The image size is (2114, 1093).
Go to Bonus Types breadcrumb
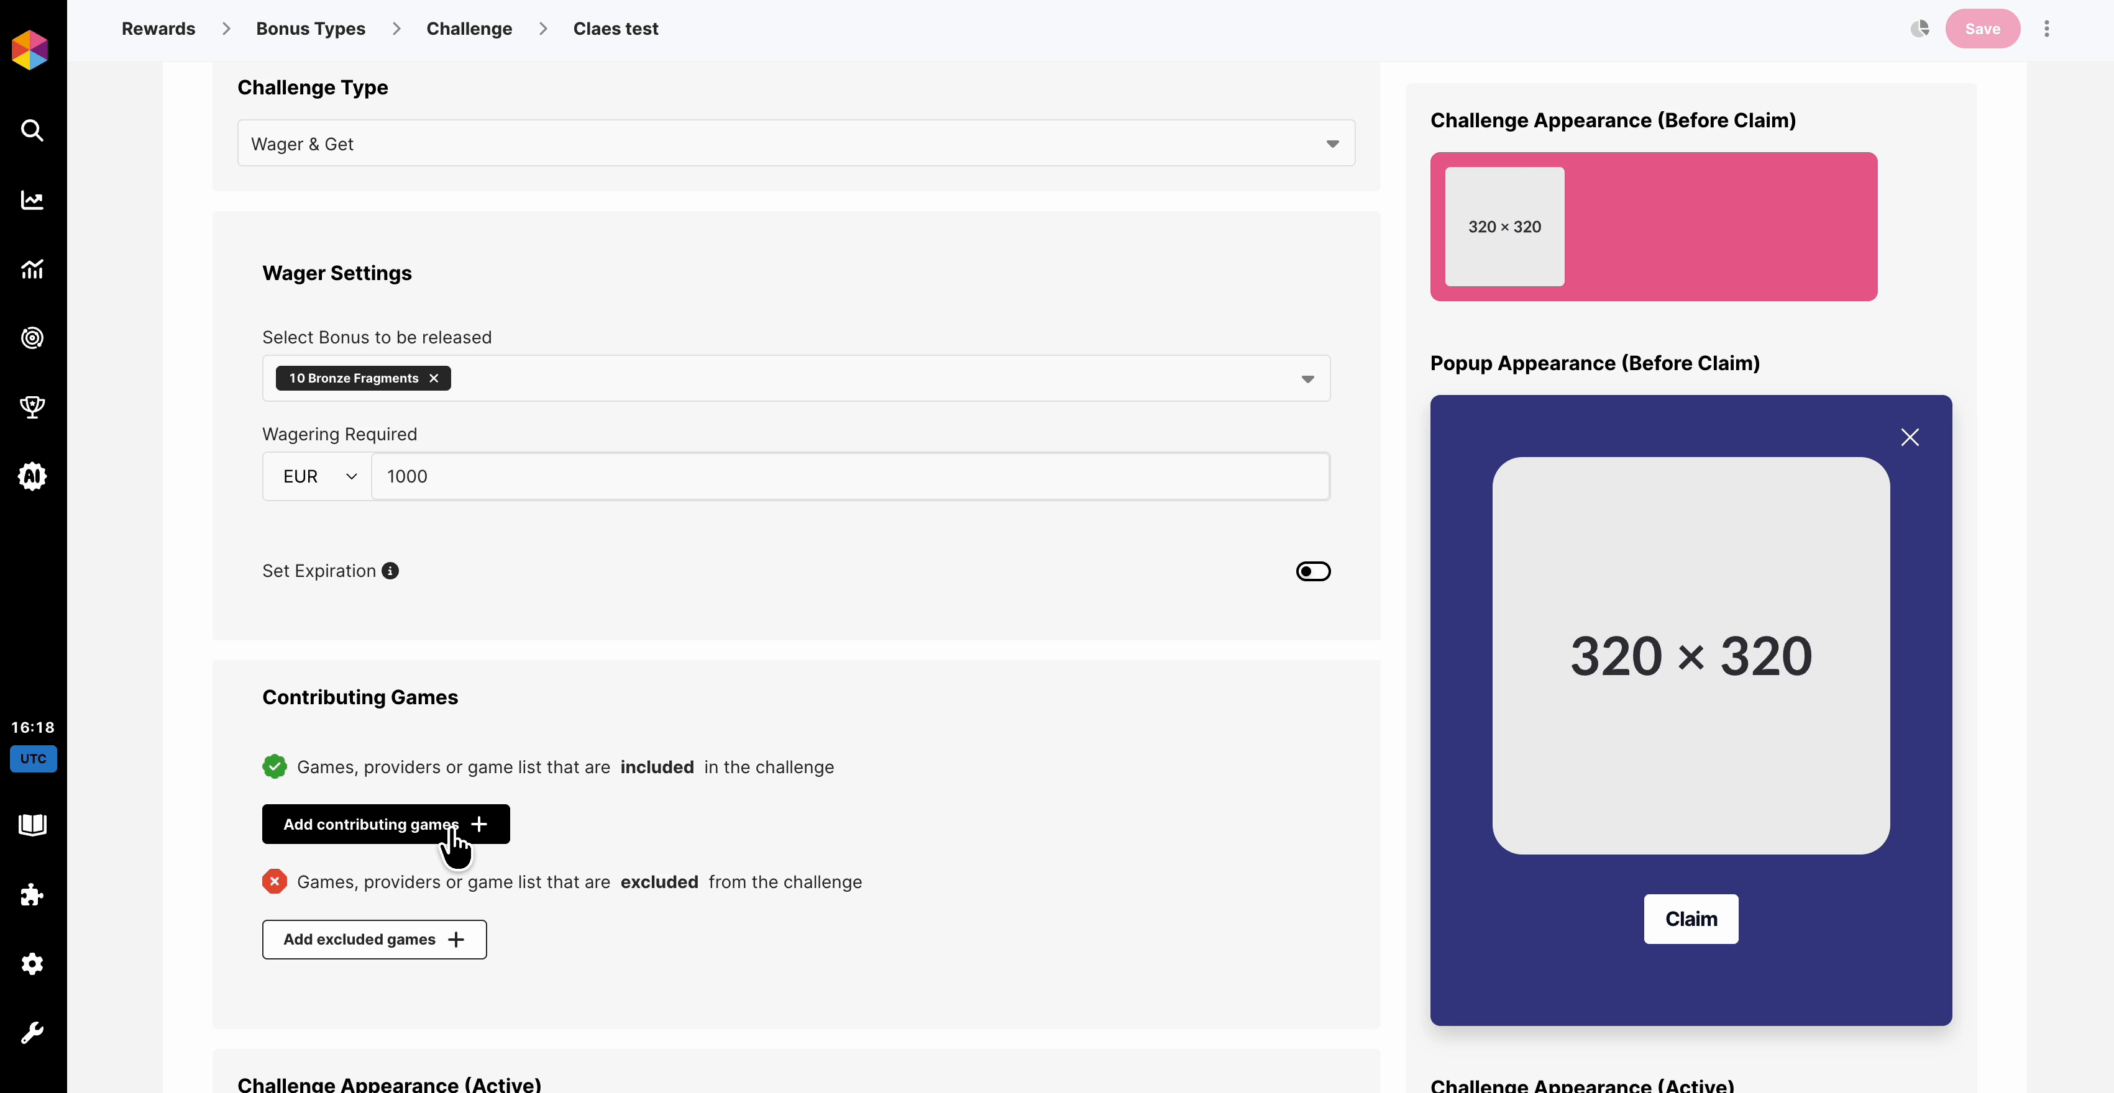click(x=310, y=29)
